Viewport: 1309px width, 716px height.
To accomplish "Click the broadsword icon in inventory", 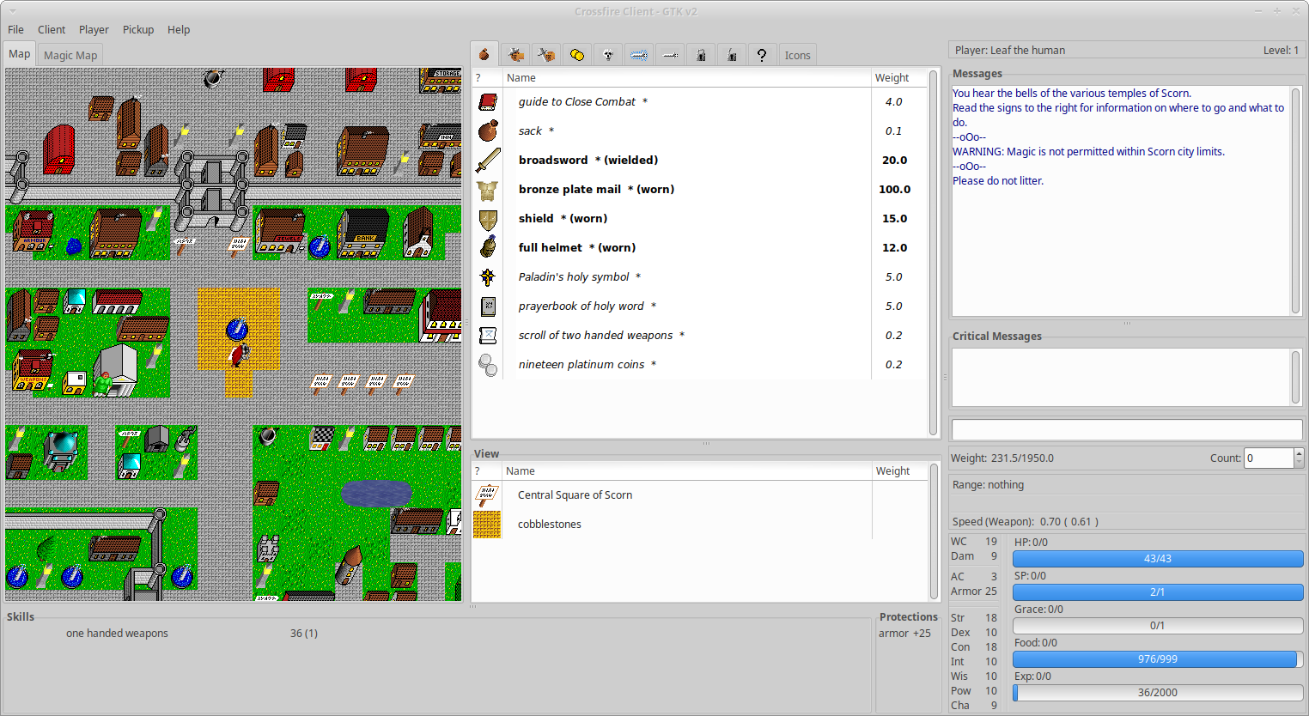I will click(488, 160).
